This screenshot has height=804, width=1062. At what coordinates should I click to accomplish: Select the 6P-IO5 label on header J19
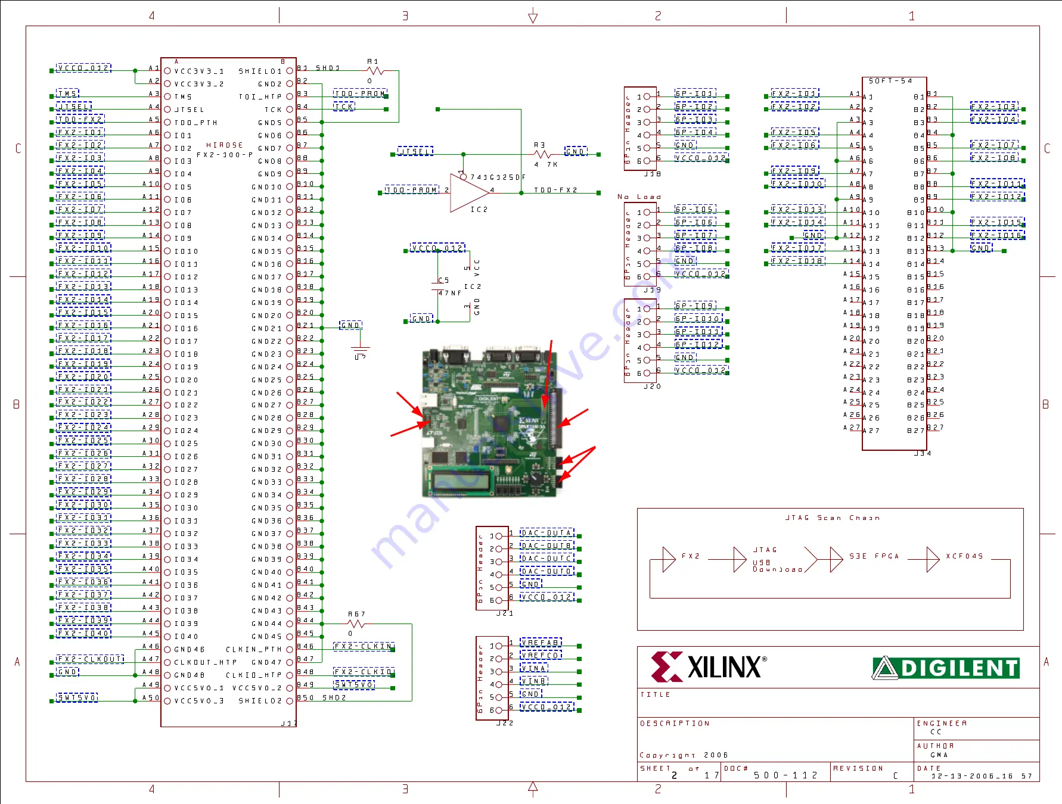click(695, 209)
